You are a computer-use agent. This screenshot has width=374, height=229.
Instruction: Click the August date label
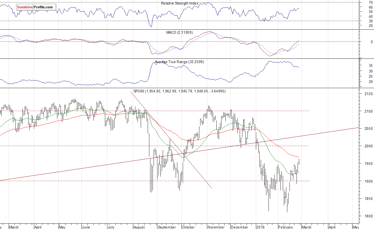tap(139, 227)
